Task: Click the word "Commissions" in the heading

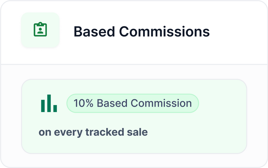Action: [x=164, y=32]
